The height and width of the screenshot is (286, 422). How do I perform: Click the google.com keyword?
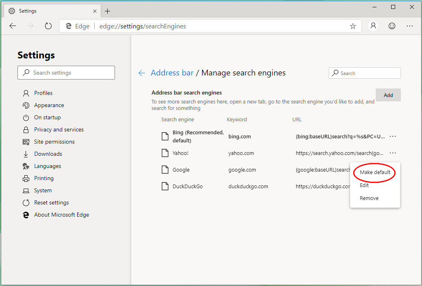click(242, 170)
